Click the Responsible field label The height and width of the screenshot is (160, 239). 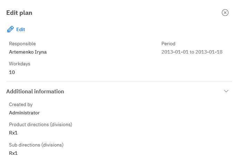22,44
